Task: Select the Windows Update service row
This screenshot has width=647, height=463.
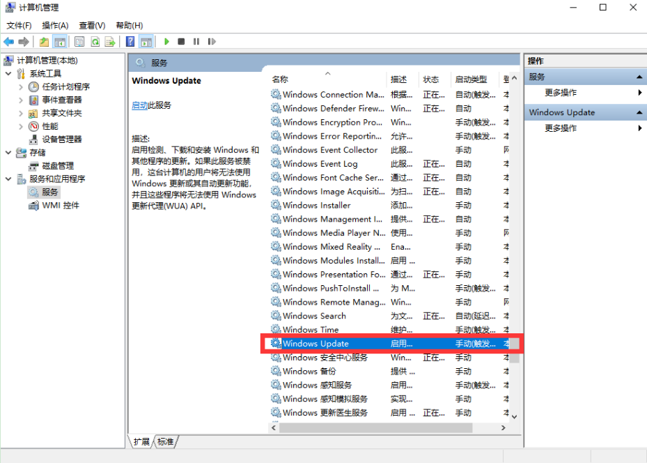Action: (x=389, y=344)
